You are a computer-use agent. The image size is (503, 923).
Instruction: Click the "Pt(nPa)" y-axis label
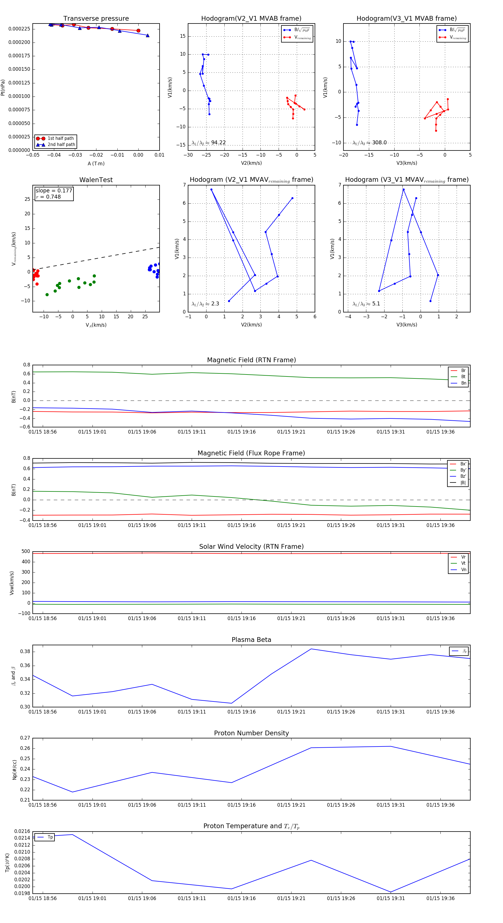point(3,88)
